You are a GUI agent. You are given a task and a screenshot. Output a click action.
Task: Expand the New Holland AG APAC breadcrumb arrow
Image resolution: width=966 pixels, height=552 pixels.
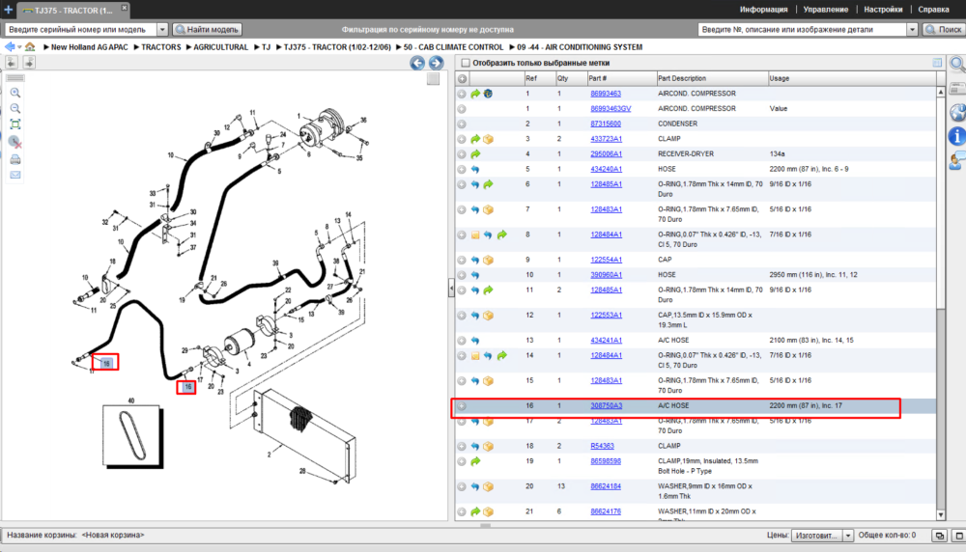46,46
